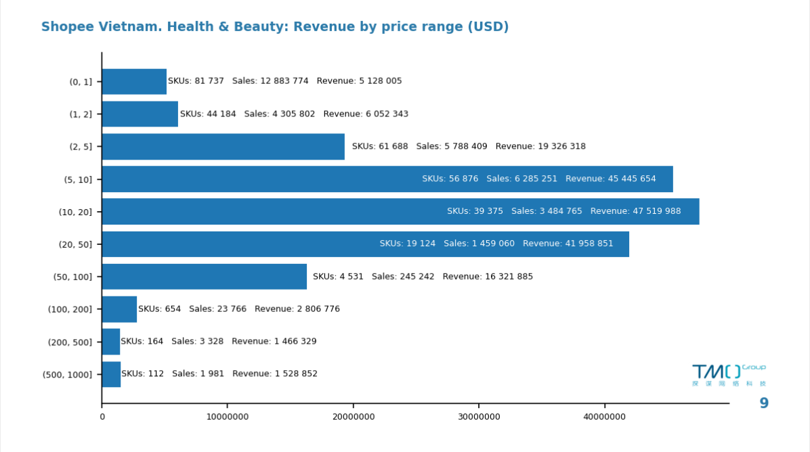Click the label with Revenue: 41 958 851
810x452 pixels.
point(496,244)
